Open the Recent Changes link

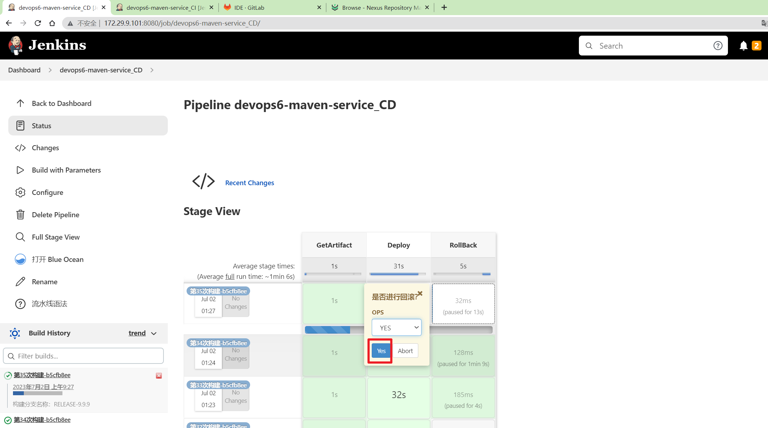click(249, 183)
